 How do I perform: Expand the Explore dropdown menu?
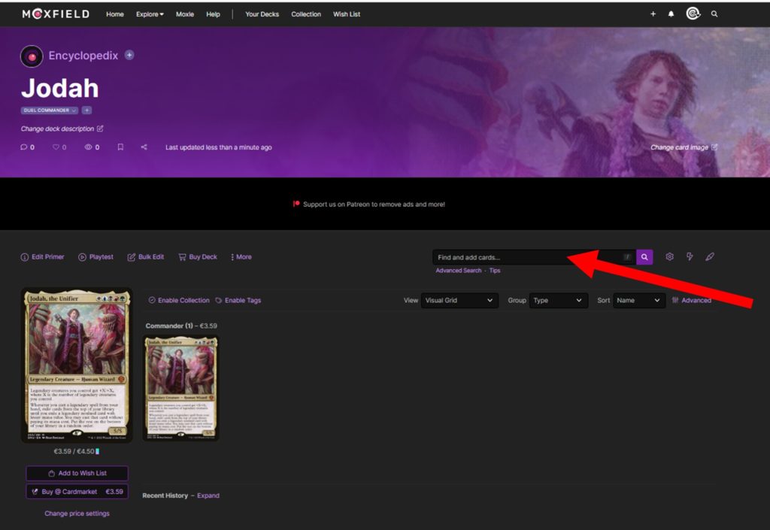150,14
